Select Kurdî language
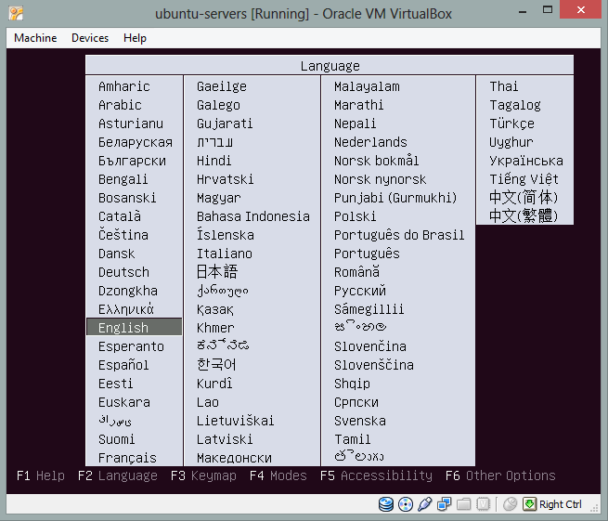 214,384
